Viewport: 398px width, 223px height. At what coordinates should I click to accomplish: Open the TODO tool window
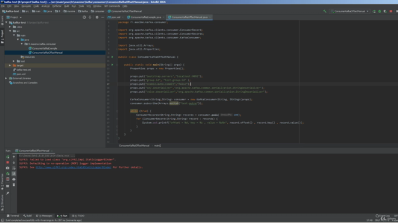coord(78,216)
